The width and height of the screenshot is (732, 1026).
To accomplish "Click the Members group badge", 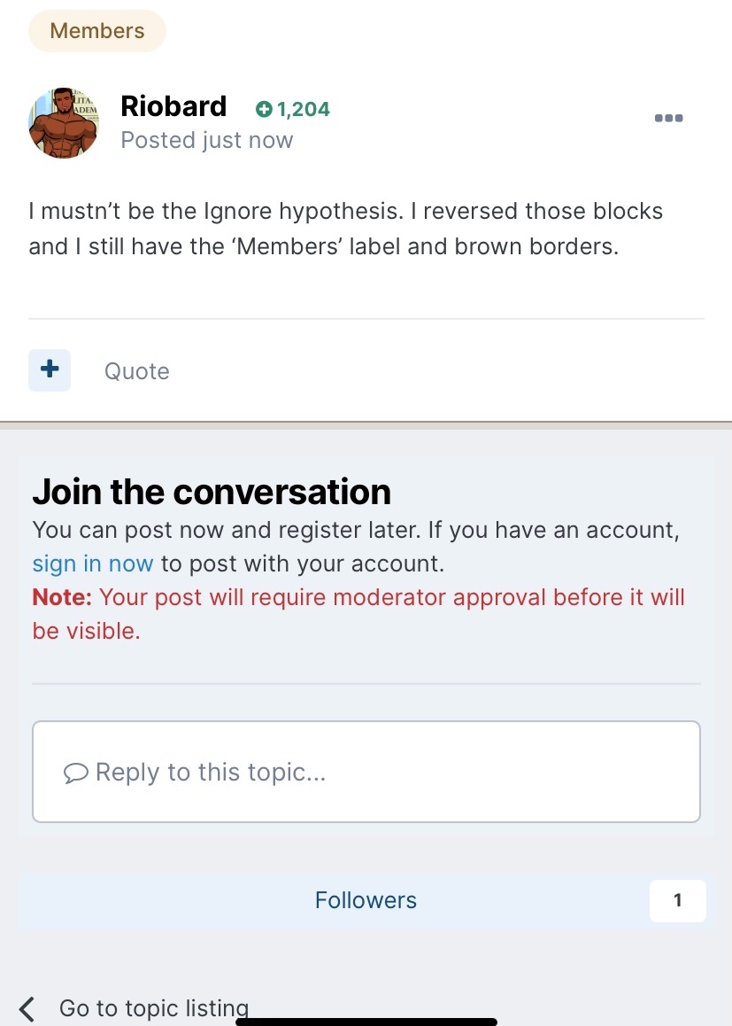I will click(x=97, y=31).
